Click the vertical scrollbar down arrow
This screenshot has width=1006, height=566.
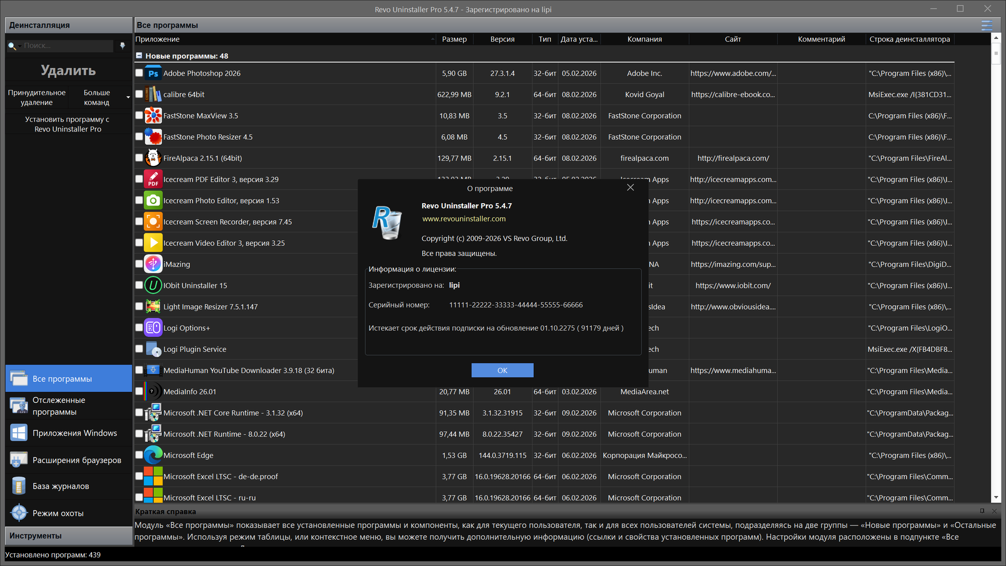click(996, 498)
